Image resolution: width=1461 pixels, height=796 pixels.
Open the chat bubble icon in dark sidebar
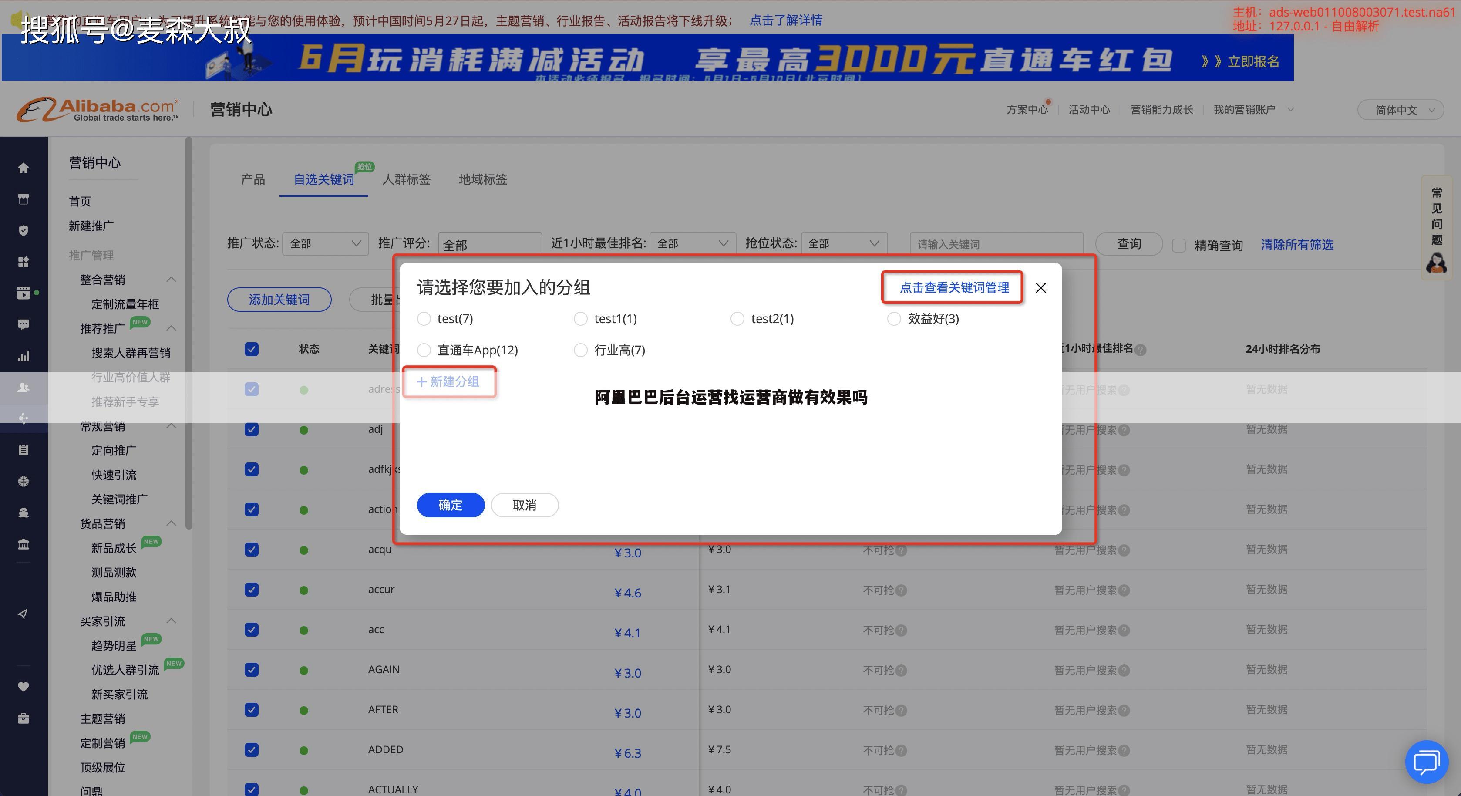click(x=23, y=324)
